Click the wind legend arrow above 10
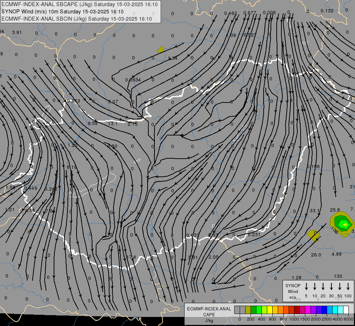Screen dimensions: 355x326 tap(315, 287)
